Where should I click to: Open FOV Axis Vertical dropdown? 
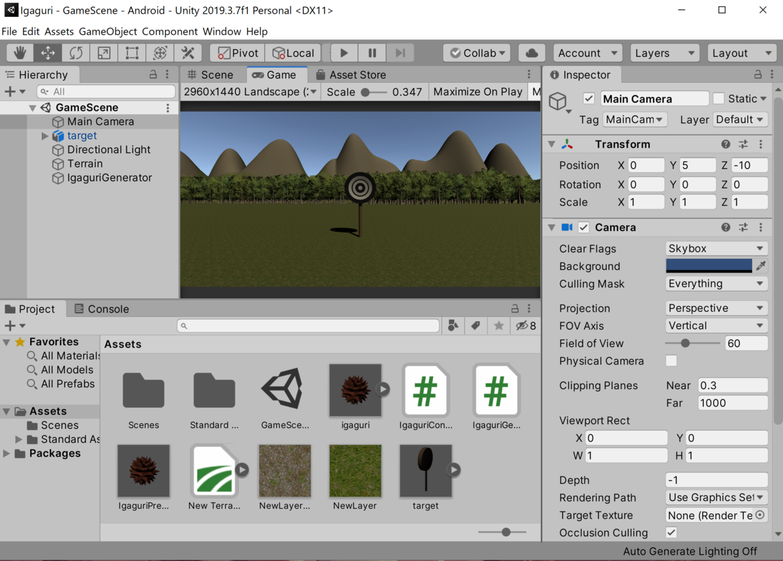pos(716,326)
